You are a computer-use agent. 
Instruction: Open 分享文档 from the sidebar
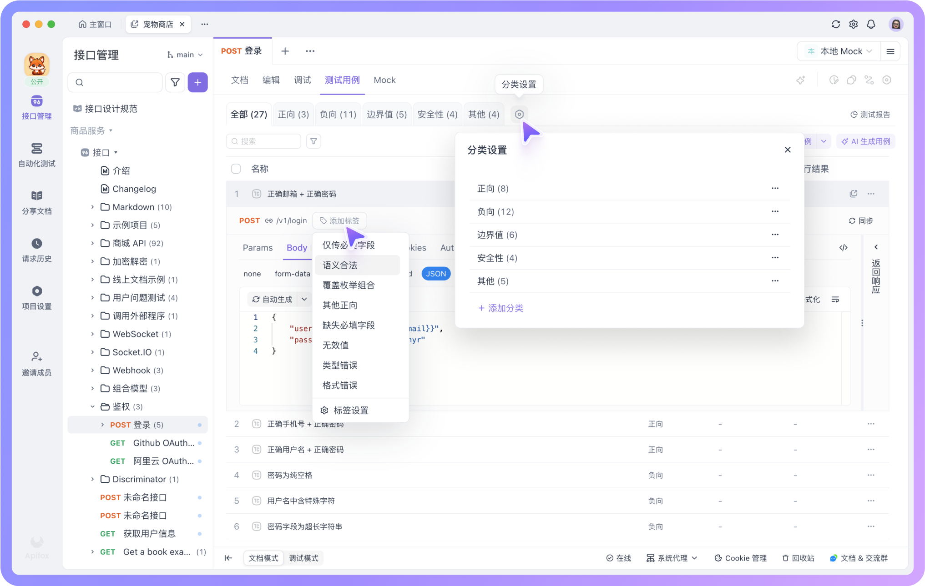(36, 202)
